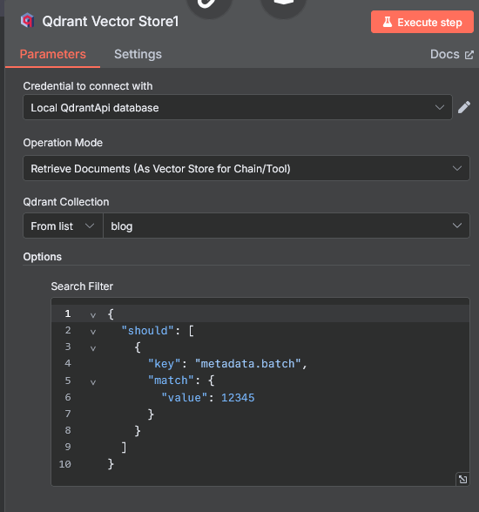Click the Qdrant Collection label
This screenshot has height=512, width=479.
[66, 202]
